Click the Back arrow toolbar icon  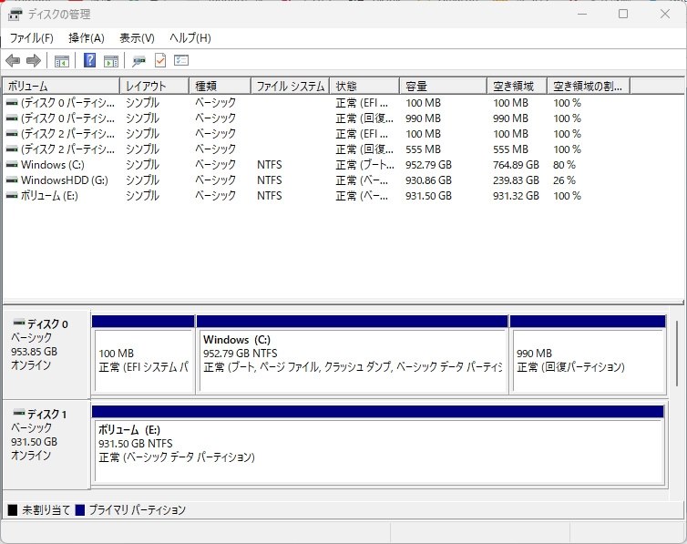[x=13, y=60]
